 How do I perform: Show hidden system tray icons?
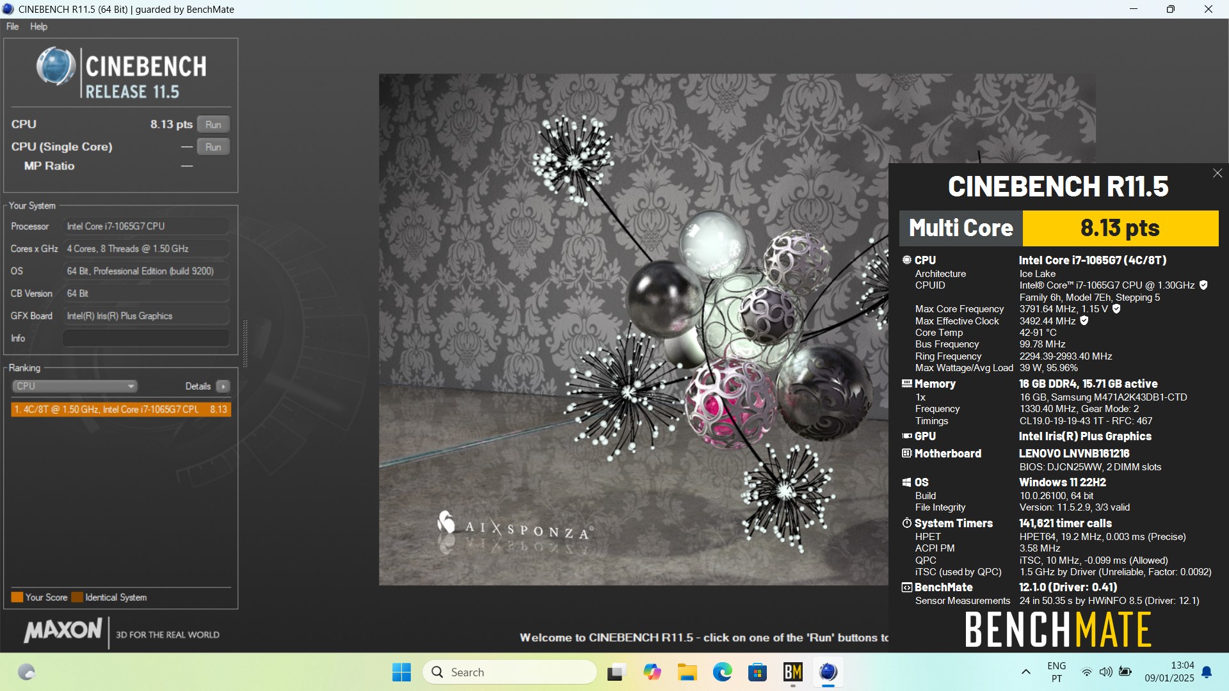coord(1025,672)
